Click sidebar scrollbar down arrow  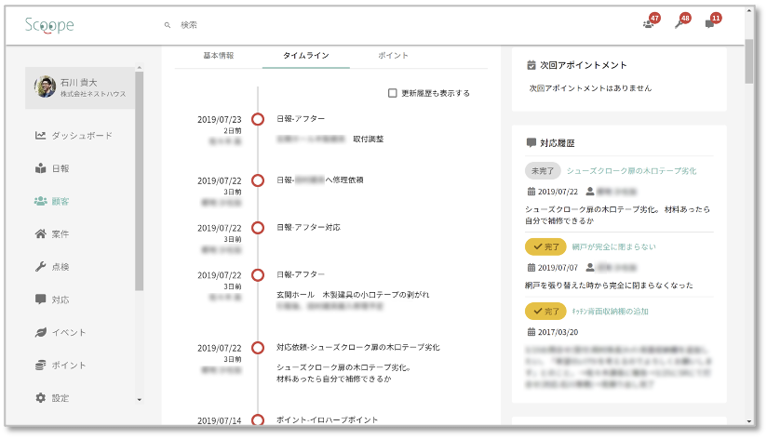pyautogui.click(x=140, y=400)
